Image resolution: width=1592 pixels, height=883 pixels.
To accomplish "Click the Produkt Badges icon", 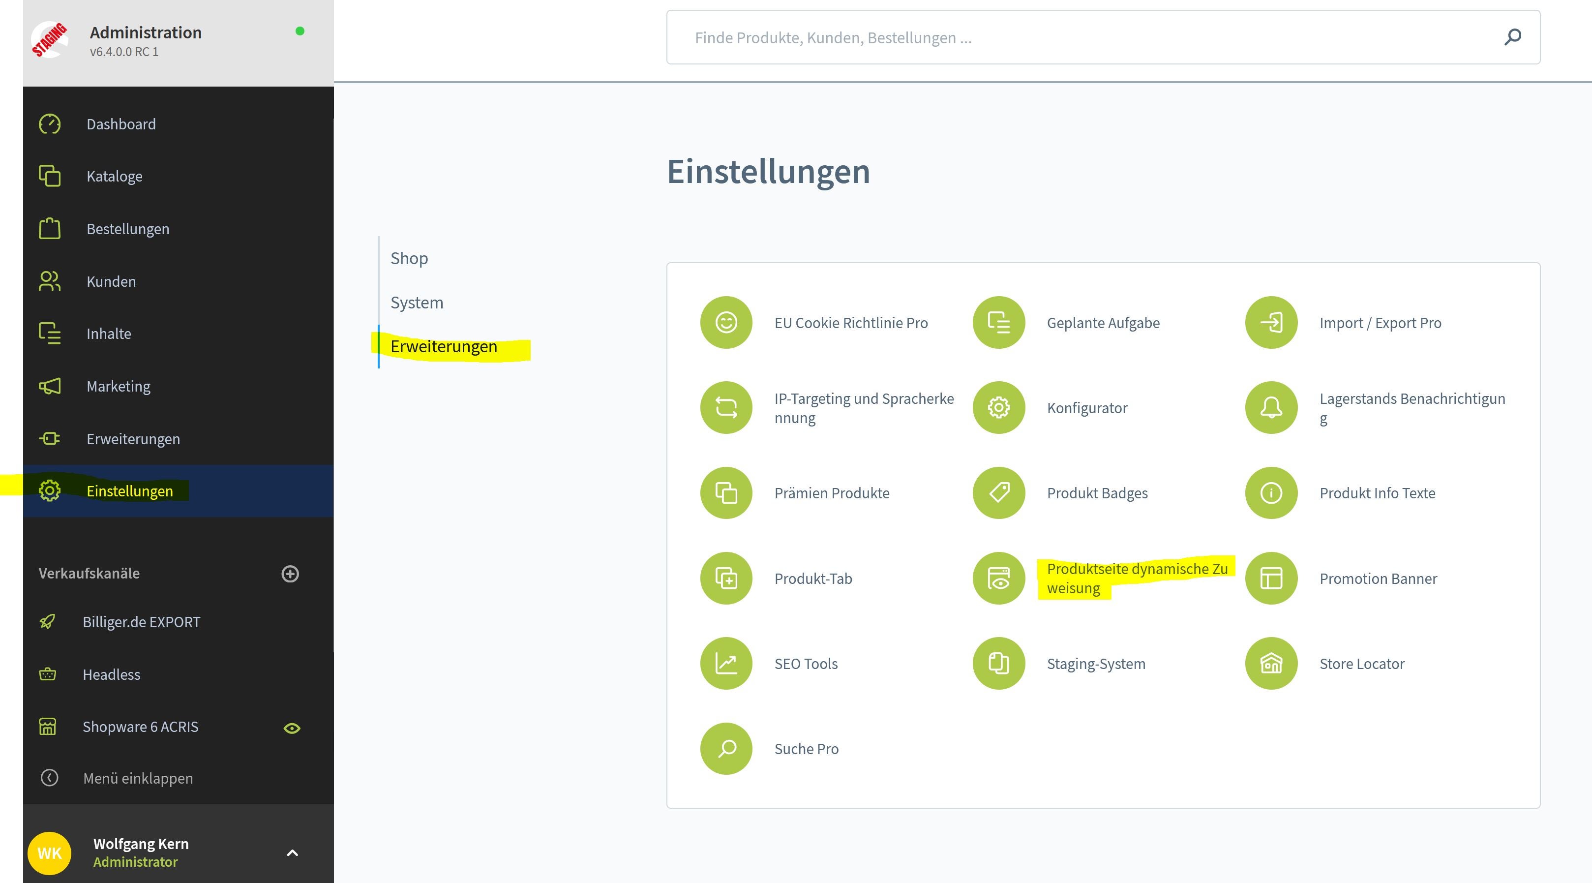I will (996, 492).
